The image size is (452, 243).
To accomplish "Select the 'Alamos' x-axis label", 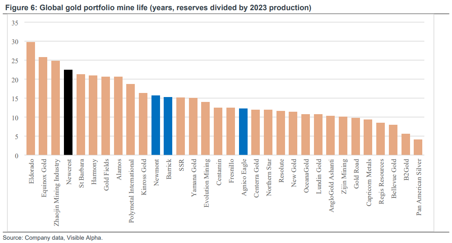I will point(119,170).
